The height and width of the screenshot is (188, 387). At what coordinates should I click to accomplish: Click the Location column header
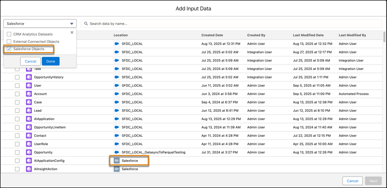click(x=121, y=35)
